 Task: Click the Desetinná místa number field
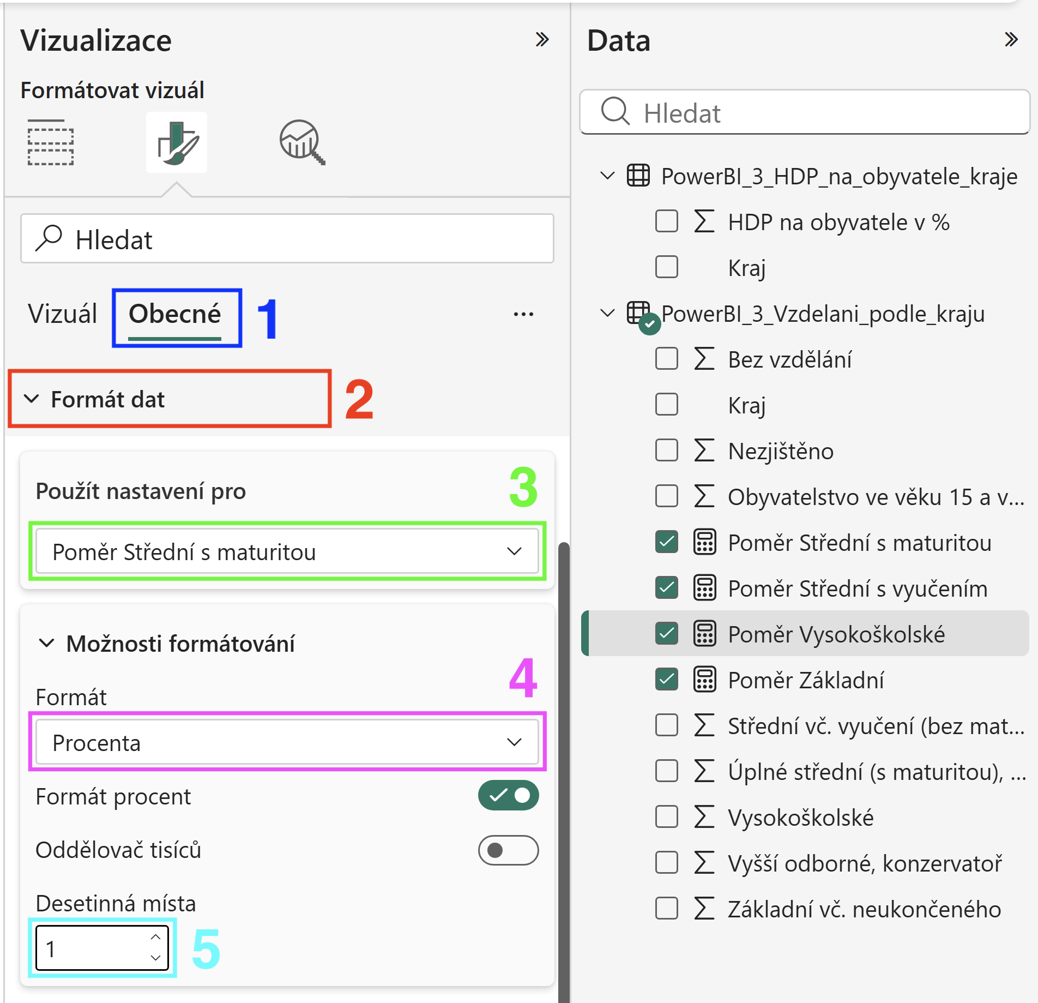click(x=102, y=948)
